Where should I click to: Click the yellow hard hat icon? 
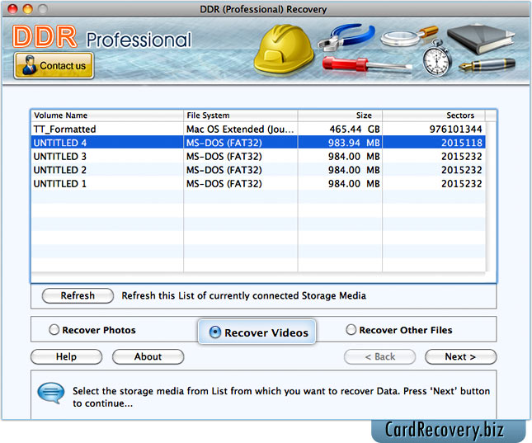[285, 49]
